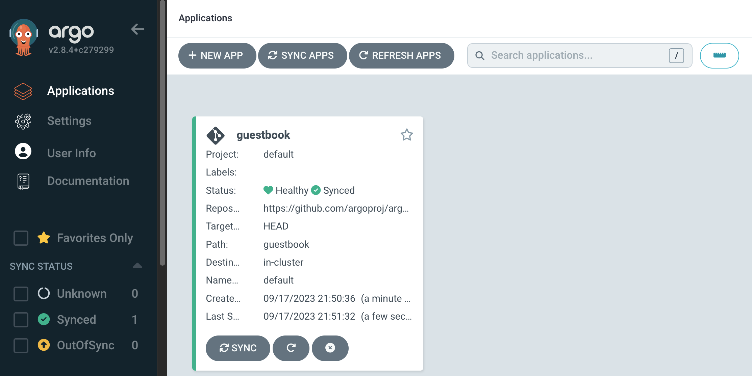This screenshot has height=376, width=752.
Task: Collapse the SYNC STATUS filter section
Action: (137, 266)
